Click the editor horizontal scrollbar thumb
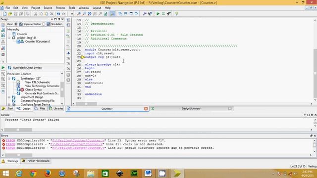This screenshot has height=178, width=317. pos(86,104)
